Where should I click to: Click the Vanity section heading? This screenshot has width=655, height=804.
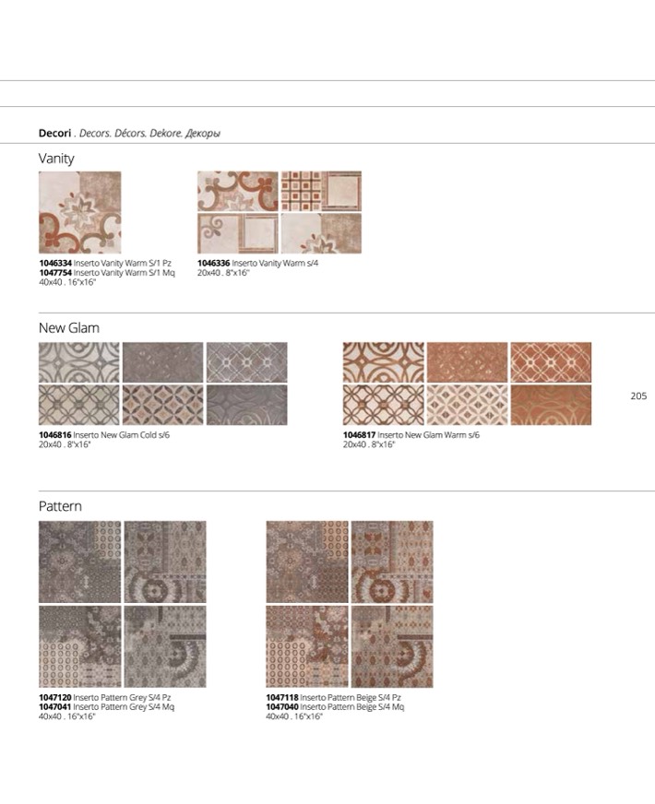(x=56, y=159)
